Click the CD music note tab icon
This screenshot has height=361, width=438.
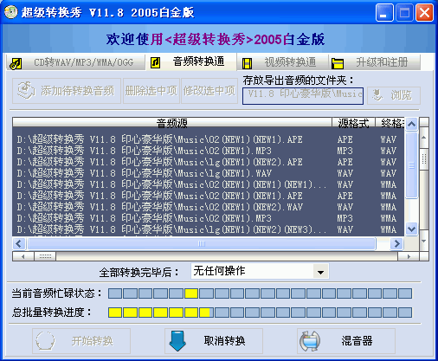16,63
